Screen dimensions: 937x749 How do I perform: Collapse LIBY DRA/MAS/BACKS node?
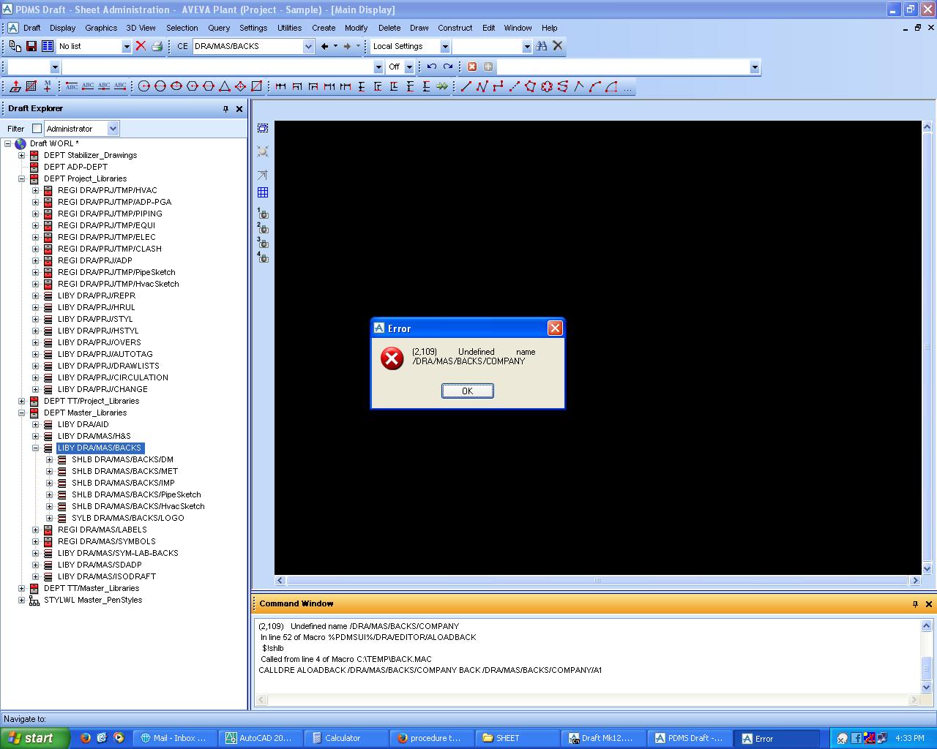point(35,448)
